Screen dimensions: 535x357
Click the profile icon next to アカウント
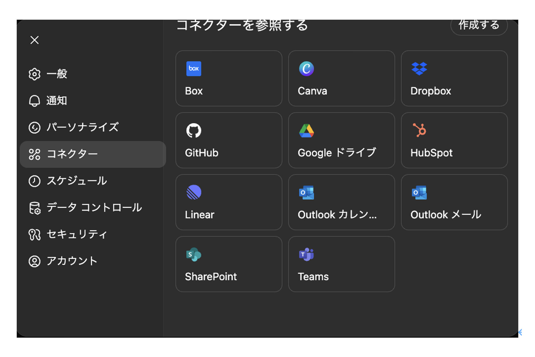click(35, 261)
